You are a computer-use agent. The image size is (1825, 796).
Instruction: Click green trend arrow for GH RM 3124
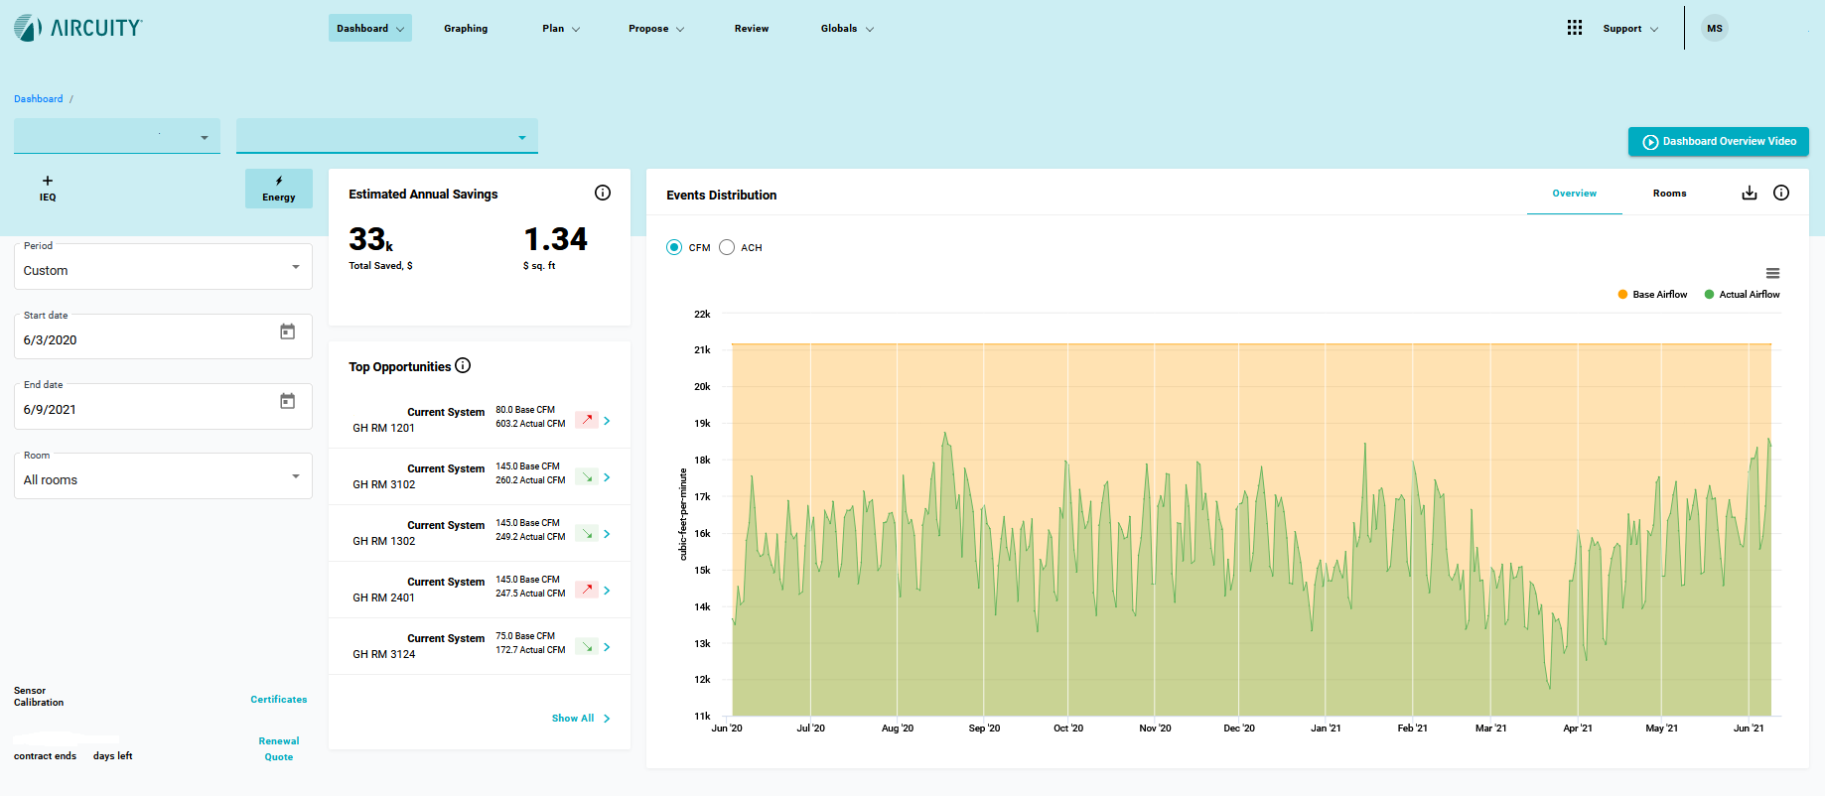587,646
